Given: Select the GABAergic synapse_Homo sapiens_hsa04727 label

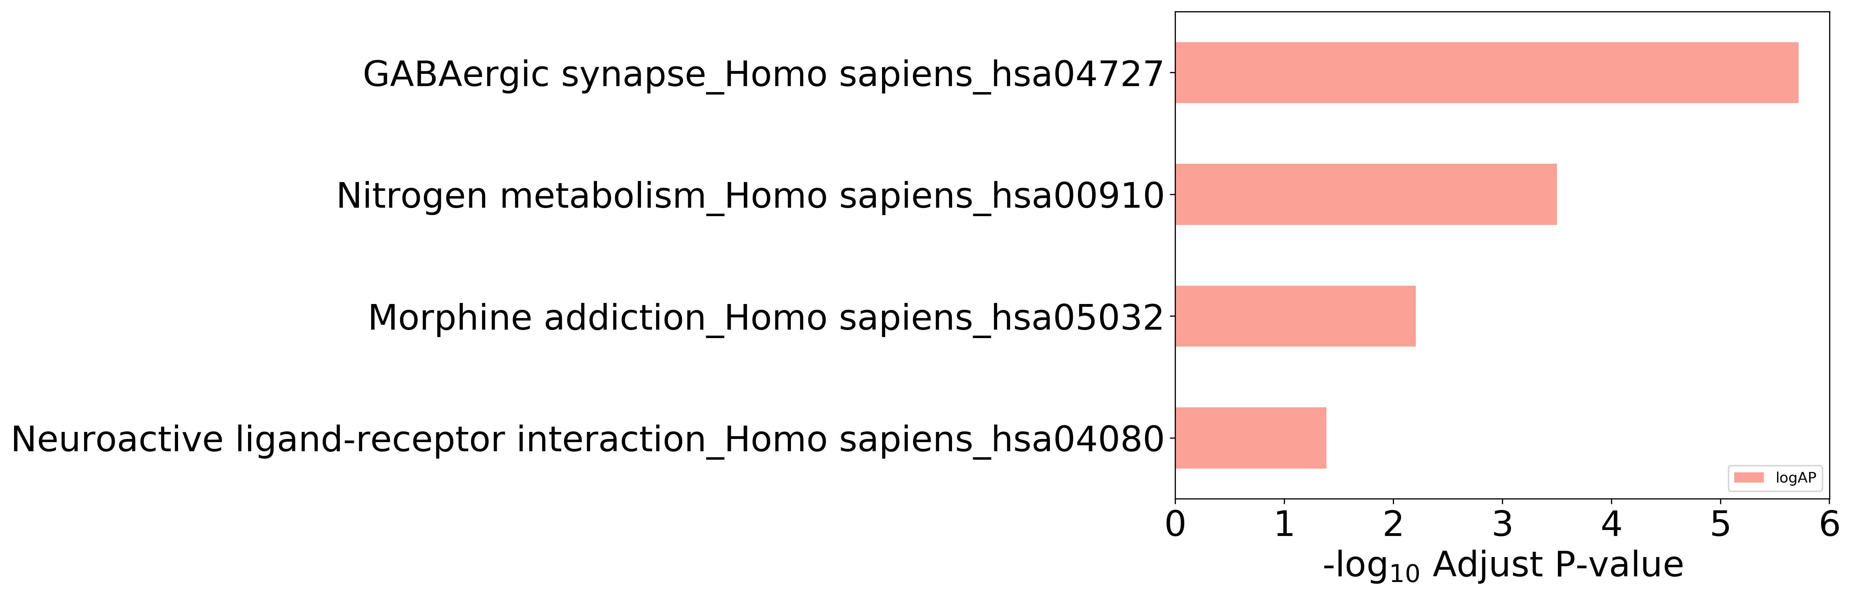Looking at the screenshot, I should pos(763,75).
